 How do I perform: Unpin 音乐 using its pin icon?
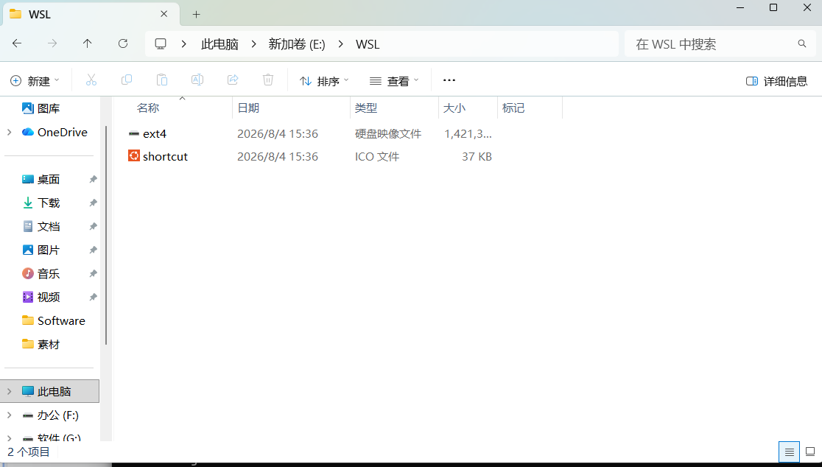pyautogui.click(x=93, y=273)
